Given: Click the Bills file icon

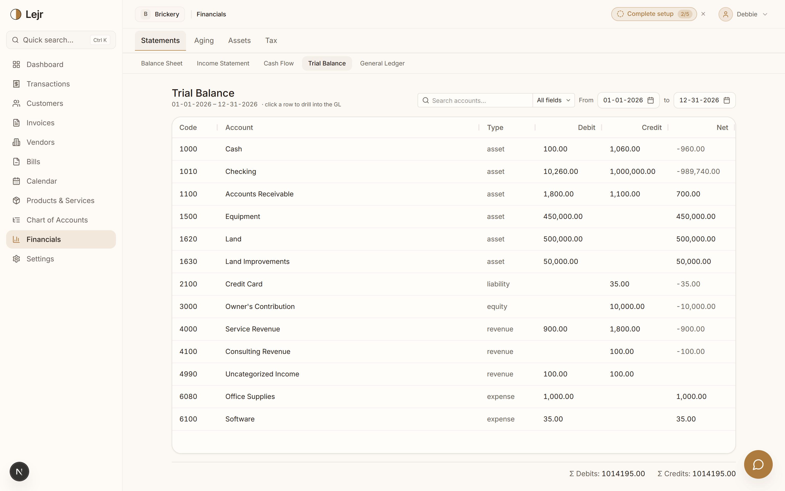Looking at the screenshot, I should (16, 162).
